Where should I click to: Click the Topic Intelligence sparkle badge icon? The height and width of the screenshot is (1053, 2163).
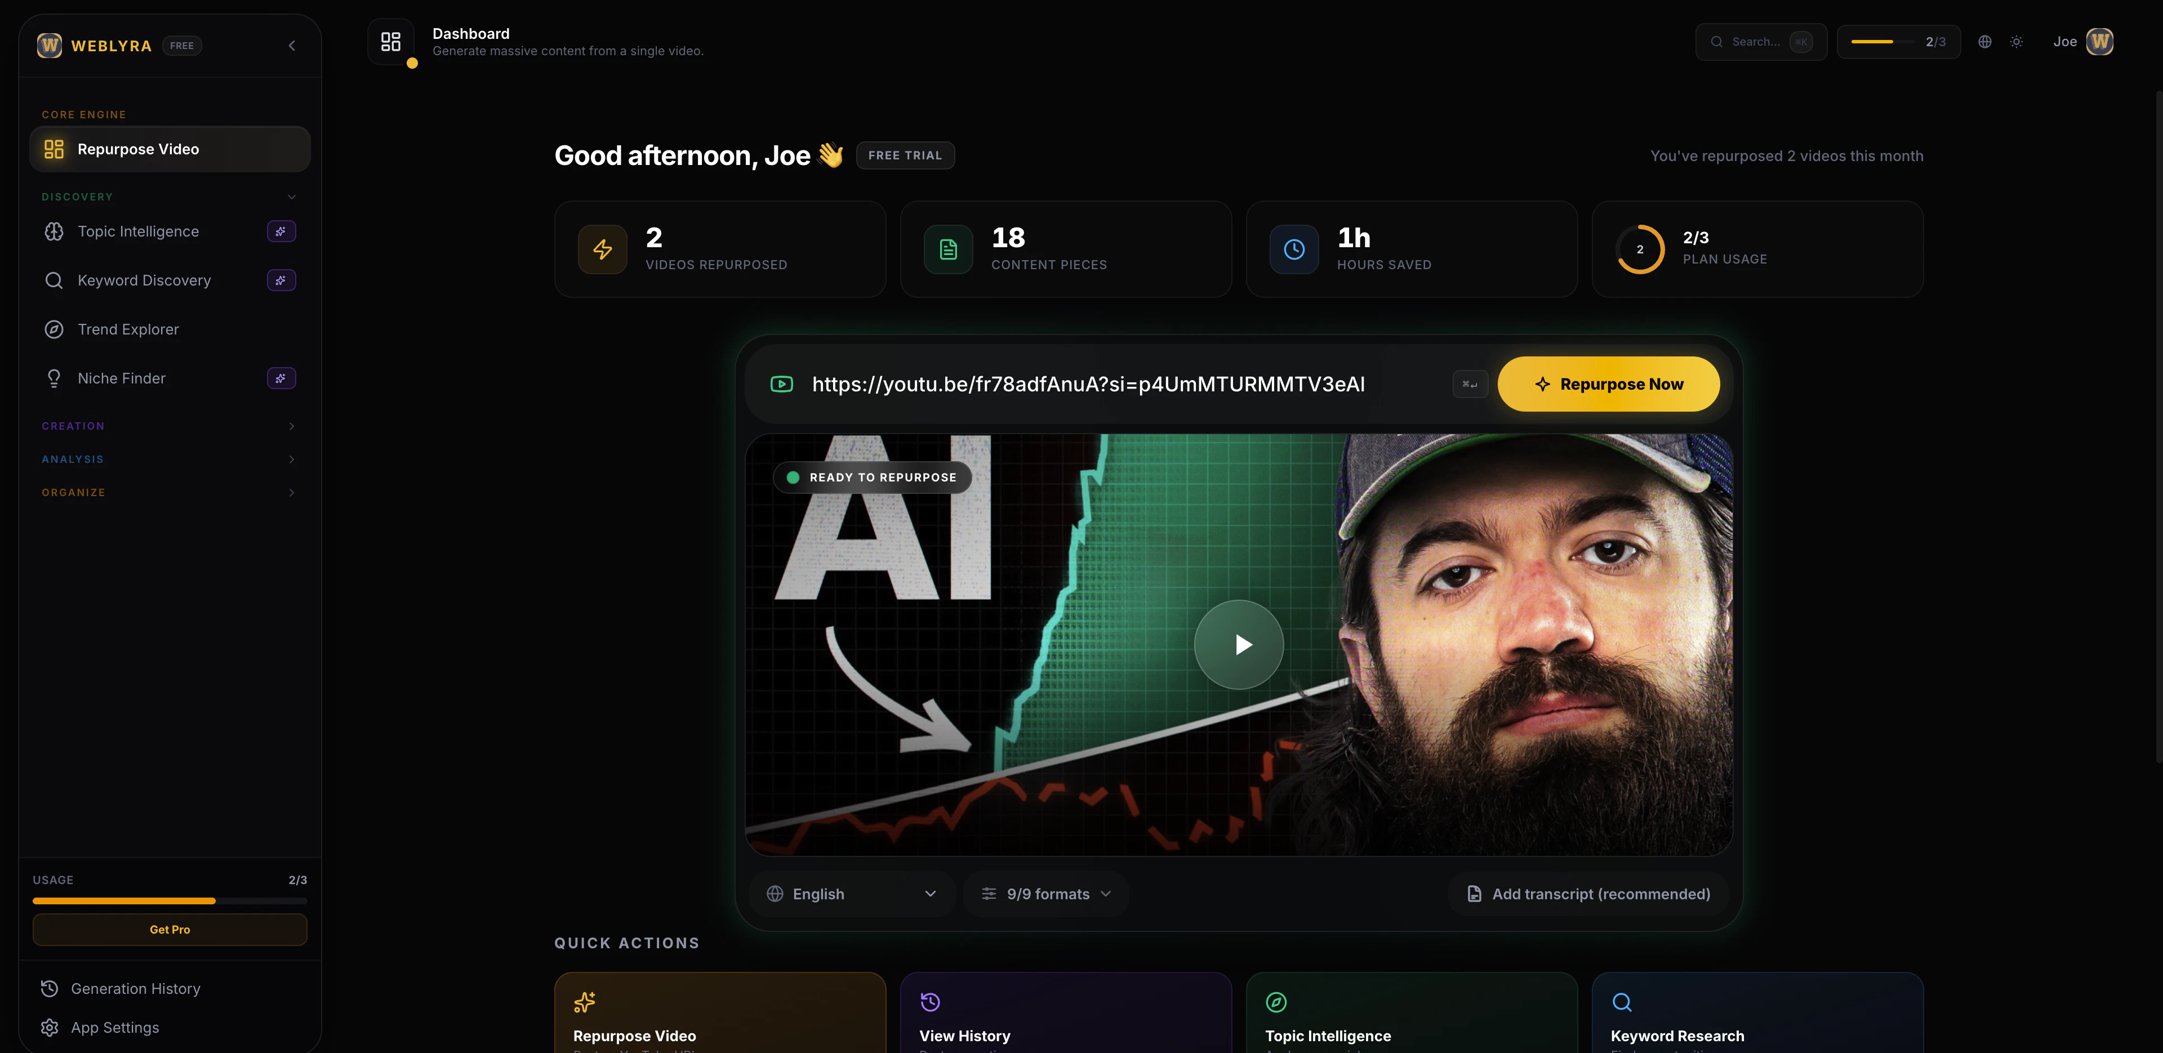pyautogui.click(x=281, y=231)
